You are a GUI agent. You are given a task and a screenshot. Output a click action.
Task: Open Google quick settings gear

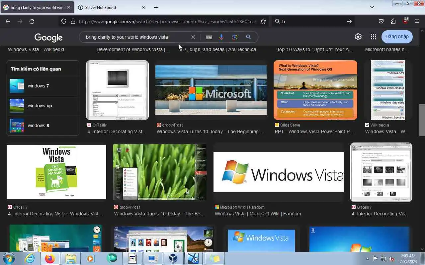[358, 37]
